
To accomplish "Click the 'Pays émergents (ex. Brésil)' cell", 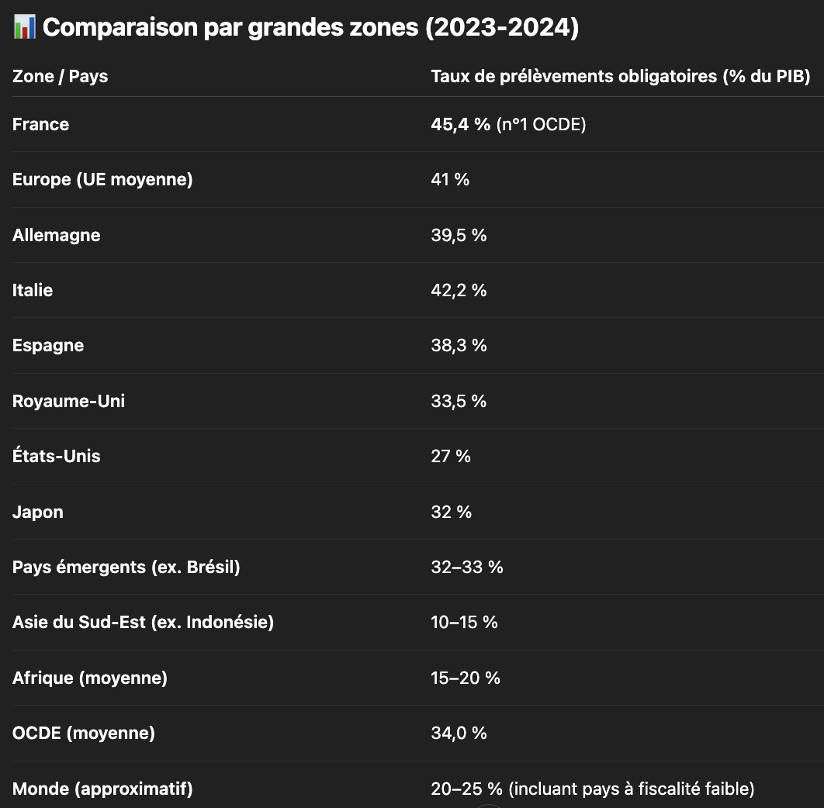I will pos(126,568).
